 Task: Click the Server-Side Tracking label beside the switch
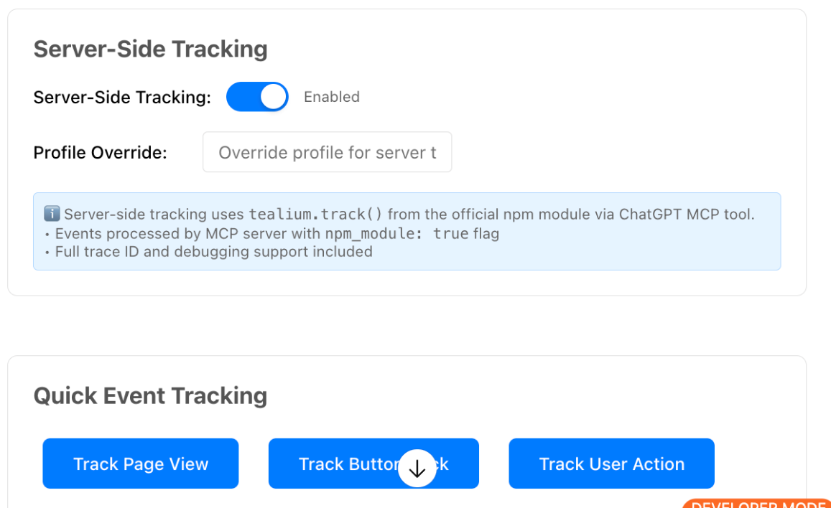122,98
